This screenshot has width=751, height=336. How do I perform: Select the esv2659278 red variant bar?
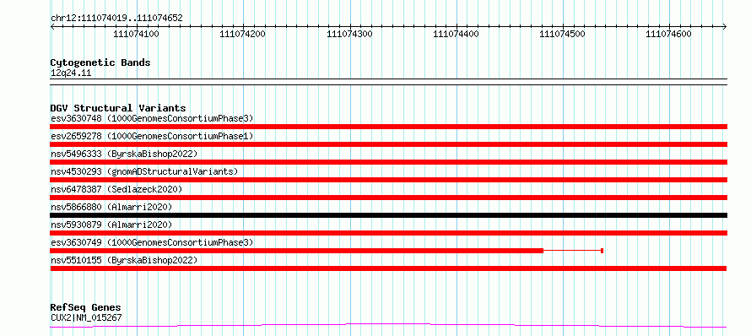(389, 144)
